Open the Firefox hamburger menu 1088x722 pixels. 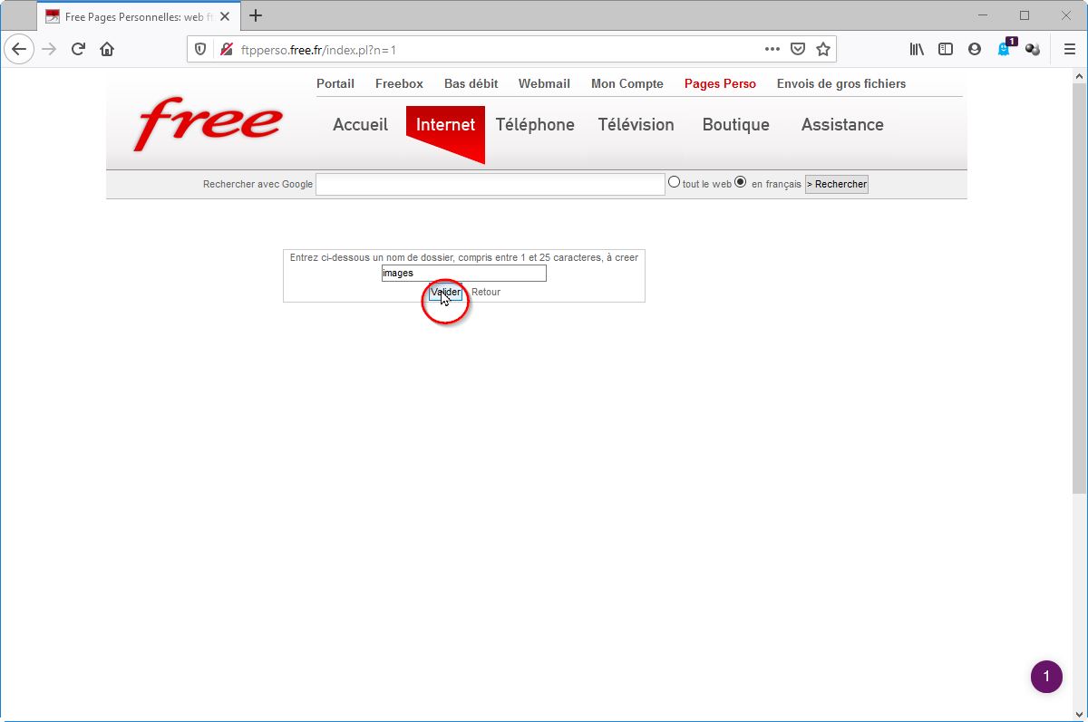1070,49
